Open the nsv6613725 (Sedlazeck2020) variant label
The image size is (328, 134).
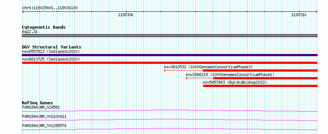[51, 59]
